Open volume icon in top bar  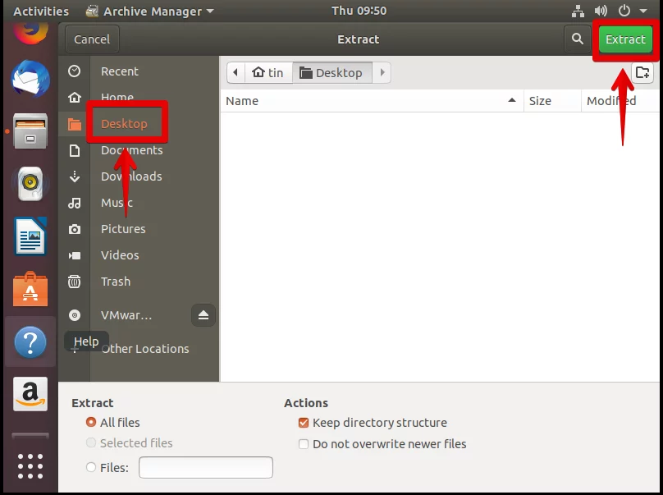pos(601,11)
